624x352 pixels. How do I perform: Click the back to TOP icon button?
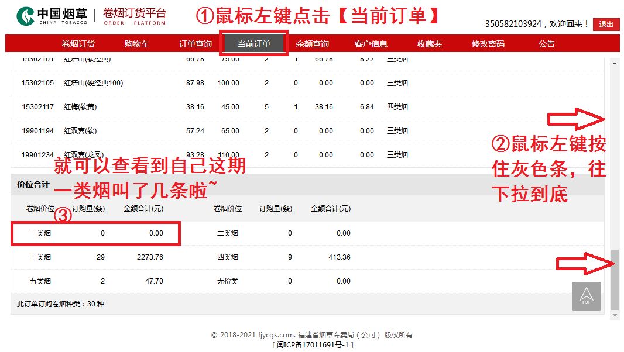[586, 296]
